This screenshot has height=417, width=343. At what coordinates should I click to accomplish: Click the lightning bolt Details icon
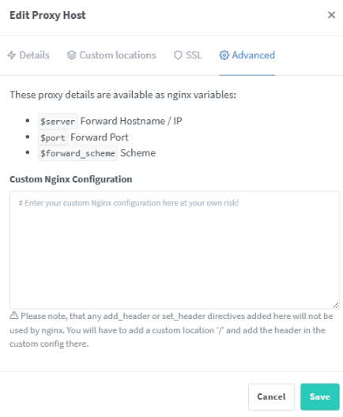pyautogui.click(x=11, y=55)
